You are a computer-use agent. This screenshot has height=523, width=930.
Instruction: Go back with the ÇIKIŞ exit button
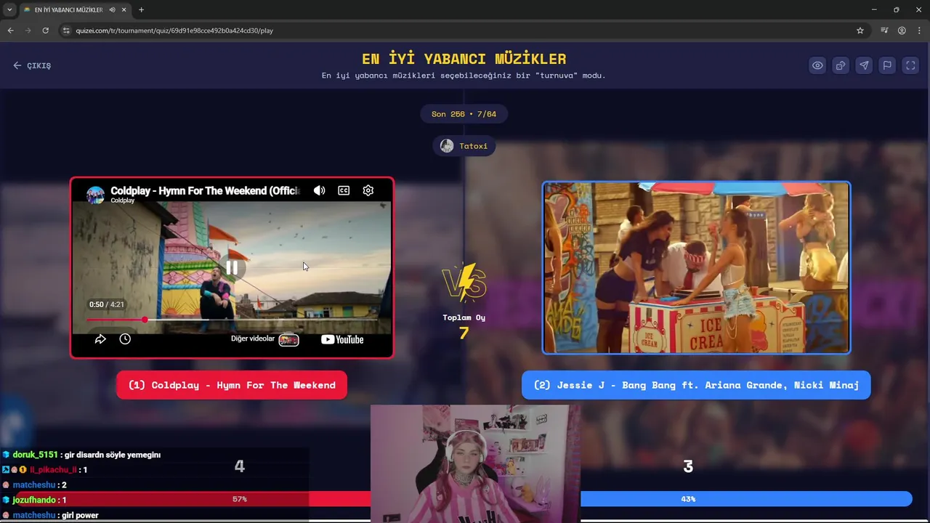pyautogui.click(x=32, y=65)
